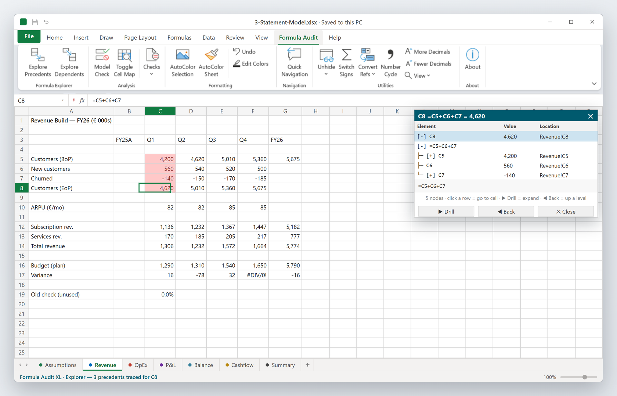617x396 pixels.
Task: Switch to the P&L sheet tab
Action: click(x=167, y=365)
